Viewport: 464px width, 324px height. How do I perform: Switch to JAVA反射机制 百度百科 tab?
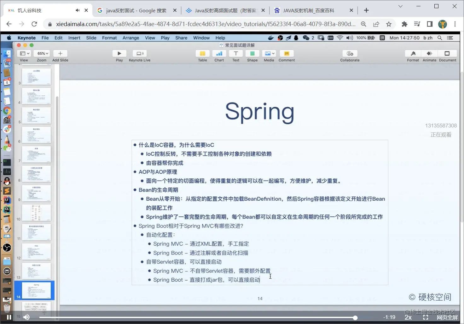313,10
